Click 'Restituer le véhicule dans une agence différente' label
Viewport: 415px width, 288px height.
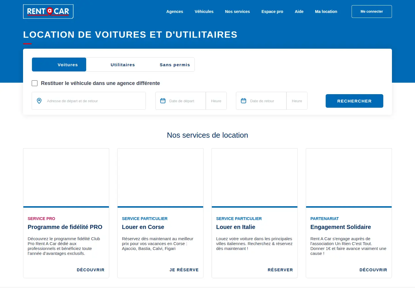[x=100, y=83]
